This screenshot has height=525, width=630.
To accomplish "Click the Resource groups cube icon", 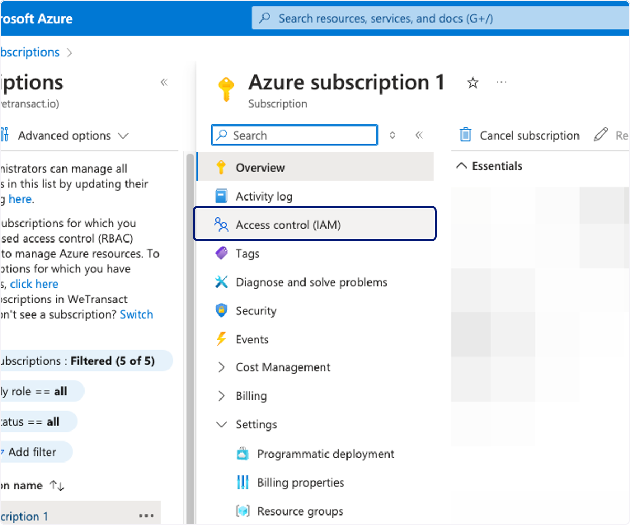I will 243,510.
